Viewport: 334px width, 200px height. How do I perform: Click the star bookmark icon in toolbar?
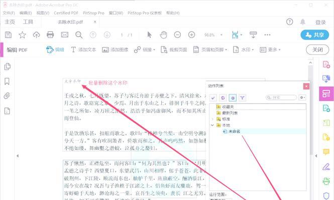click(22, 34)
